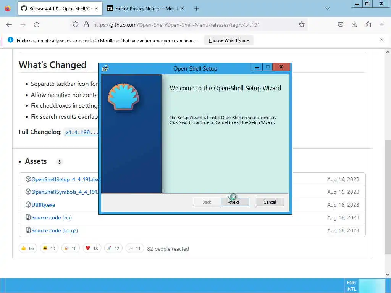
Task: Close the Release 4.4.191 tab
Action: (96, 8)
